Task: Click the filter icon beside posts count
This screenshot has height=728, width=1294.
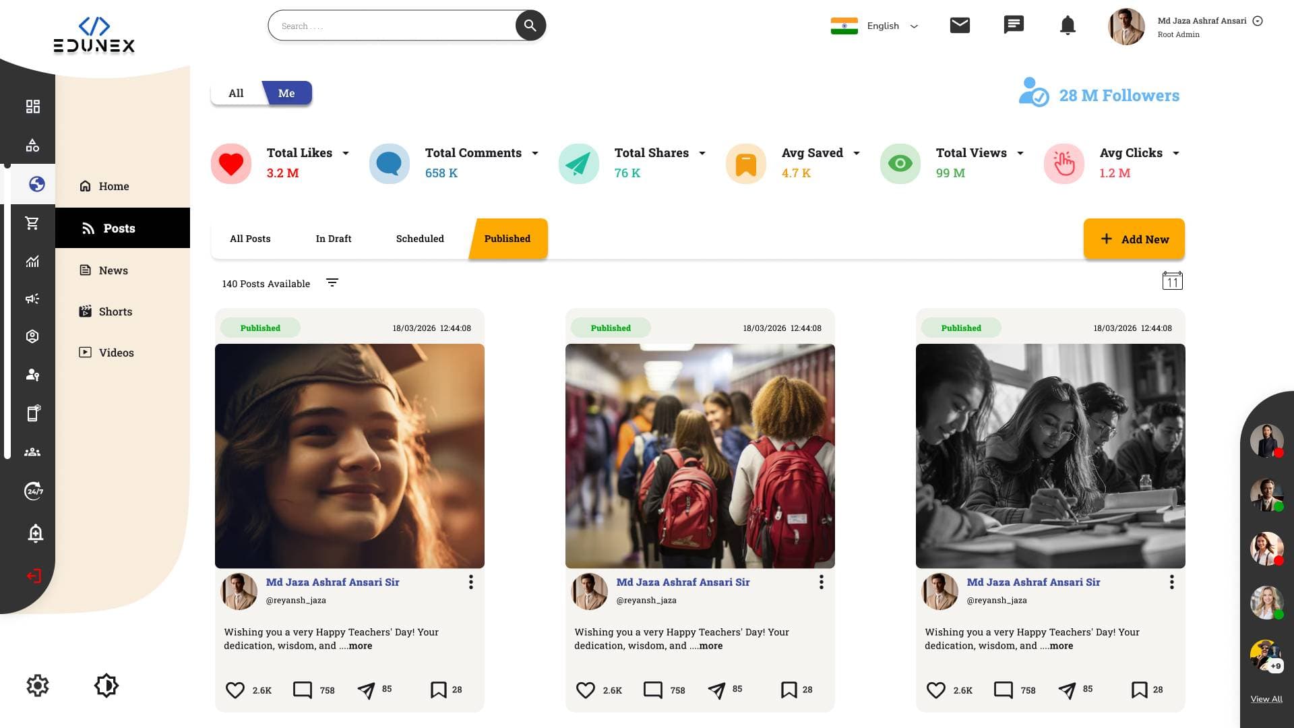Action: (x=332, y=283)
